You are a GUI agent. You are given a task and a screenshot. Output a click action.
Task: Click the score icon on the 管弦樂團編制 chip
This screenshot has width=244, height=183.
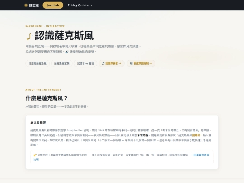click(x=131, y=63)
